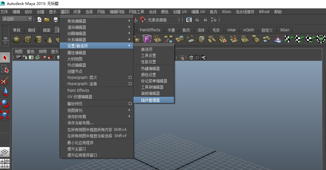The width and height of the screenshot is (326, 170).
Task: Click the camera attributes icon in panel toolbar
Action: pyautogui.click(x=25, y=57)
